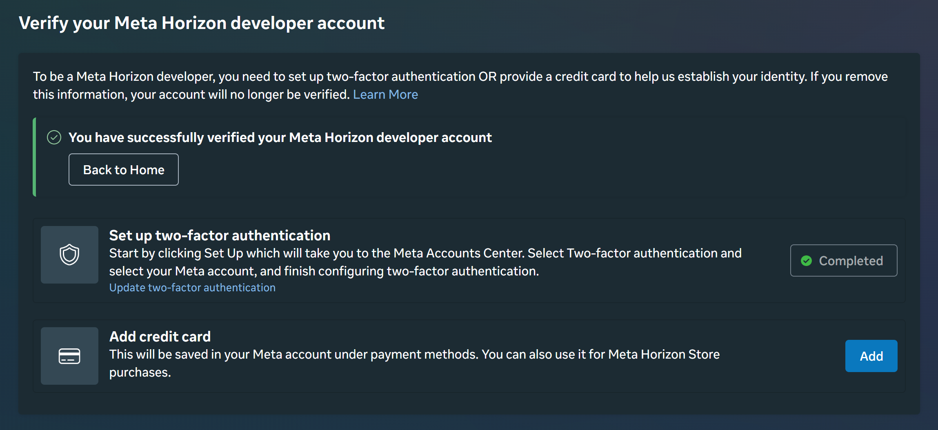The image size is (938, 430).
Task: Click the Back to Home button
Action: (124, 170)
